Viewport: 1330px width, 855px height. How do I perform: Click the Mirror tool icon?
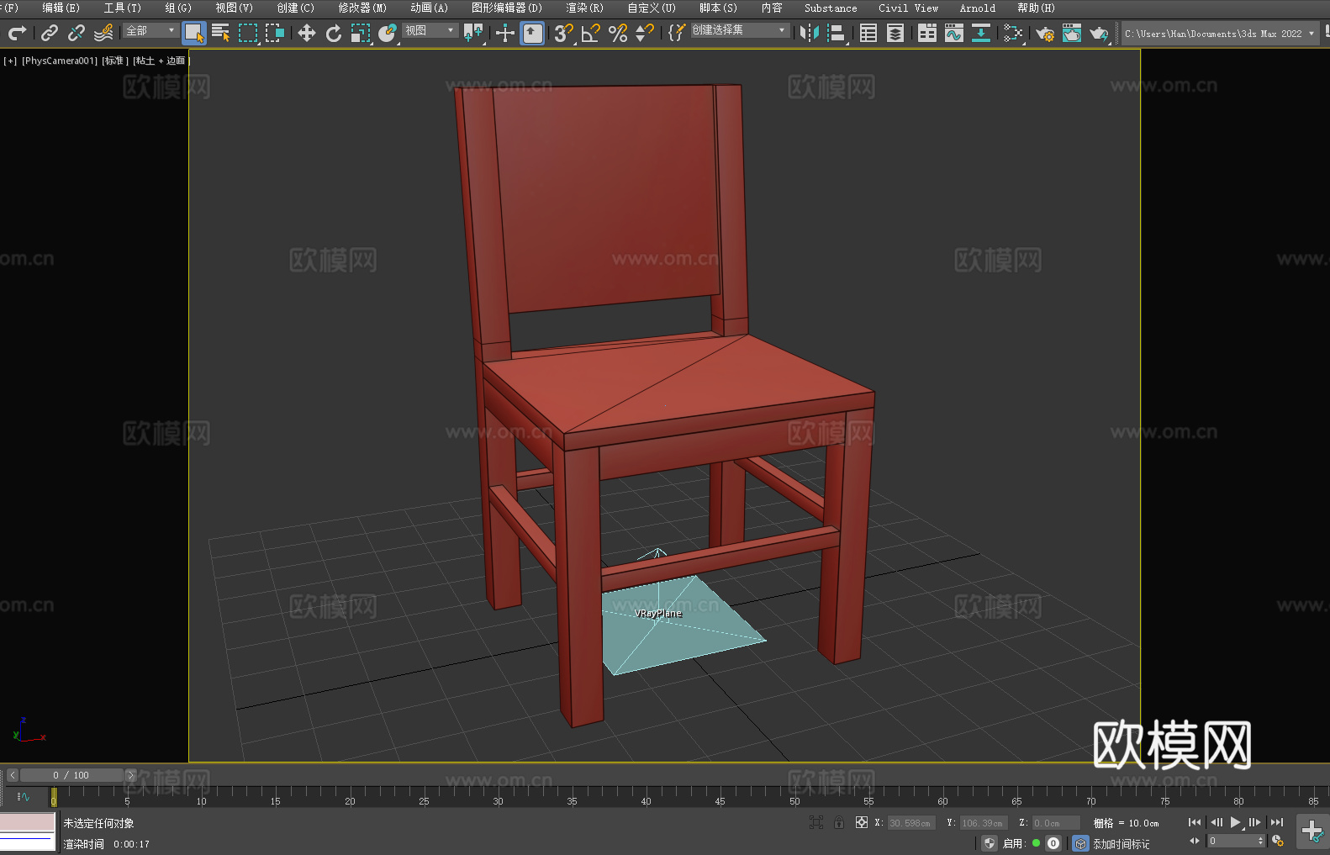[x=810, y=33]
